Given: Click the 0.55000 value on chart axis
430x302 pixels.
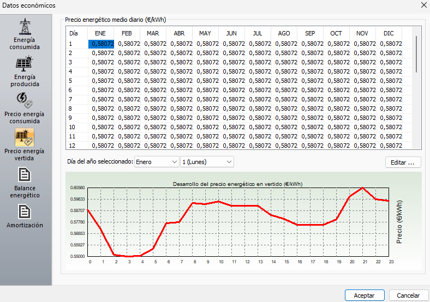Looking at the screenshot, I should tap(77, 256).
